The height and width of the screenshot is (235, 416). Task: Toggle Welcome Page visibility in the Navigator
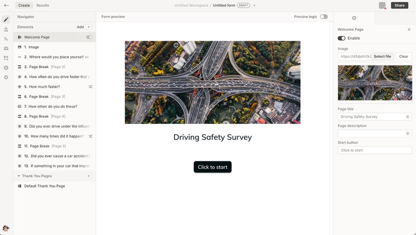coord(89,37)
